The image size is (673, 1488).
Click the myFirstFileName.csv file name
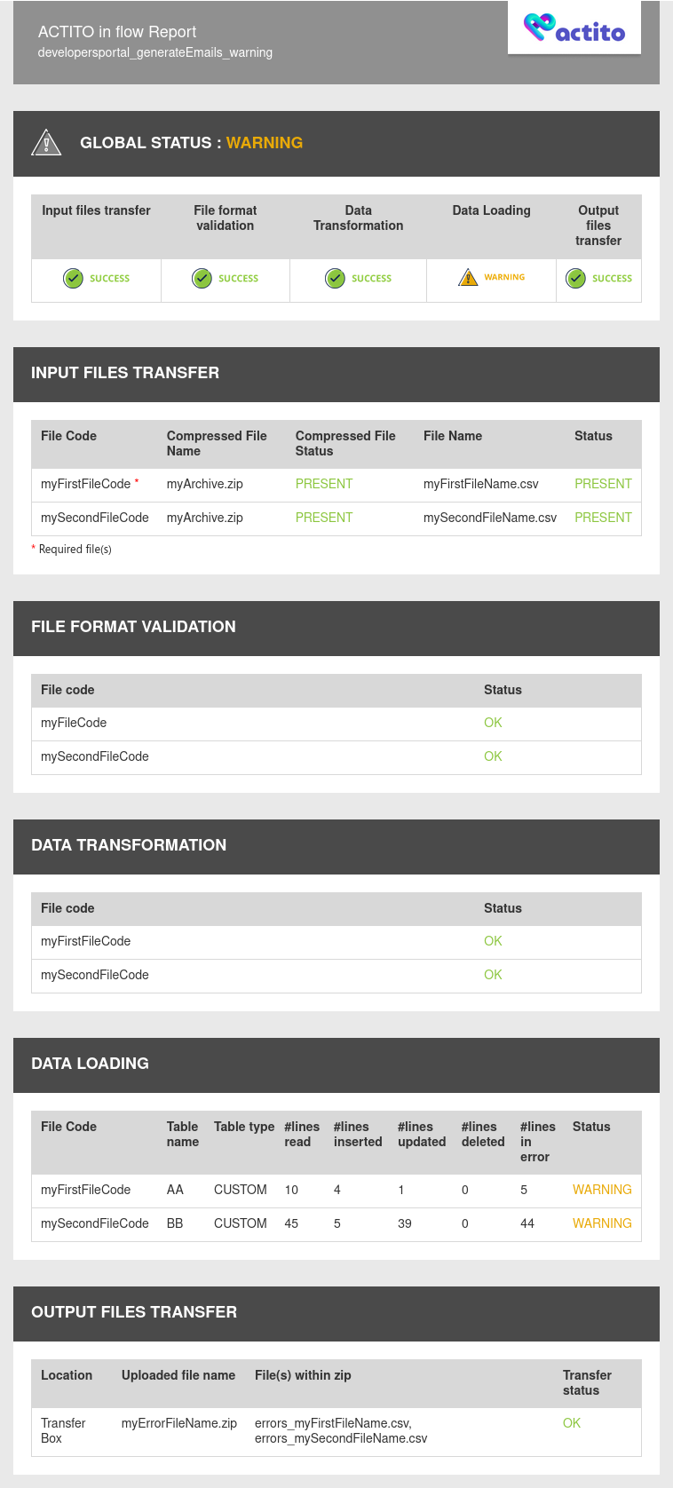[x=481, y=484]
